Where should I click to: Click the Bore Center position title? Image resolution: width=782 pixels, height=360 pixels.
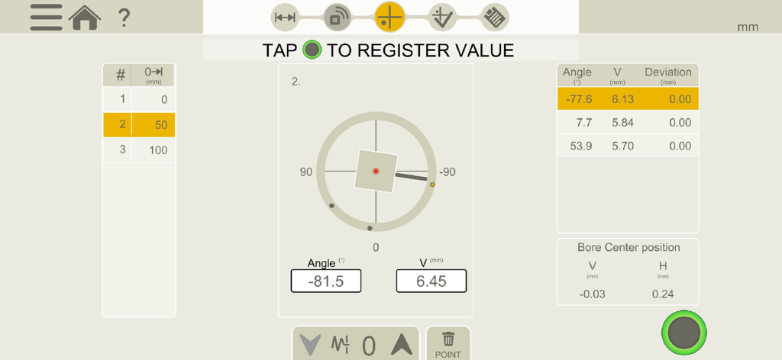629,247
